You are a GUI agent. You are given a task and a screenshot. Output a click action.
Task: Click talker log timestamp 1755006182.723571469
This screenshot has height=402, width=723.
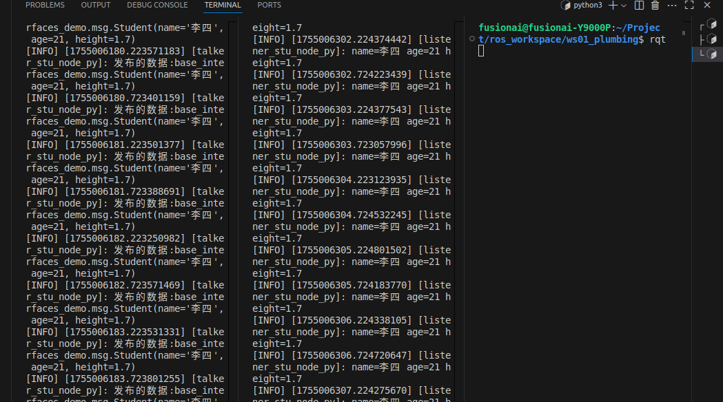pos(125,285)
